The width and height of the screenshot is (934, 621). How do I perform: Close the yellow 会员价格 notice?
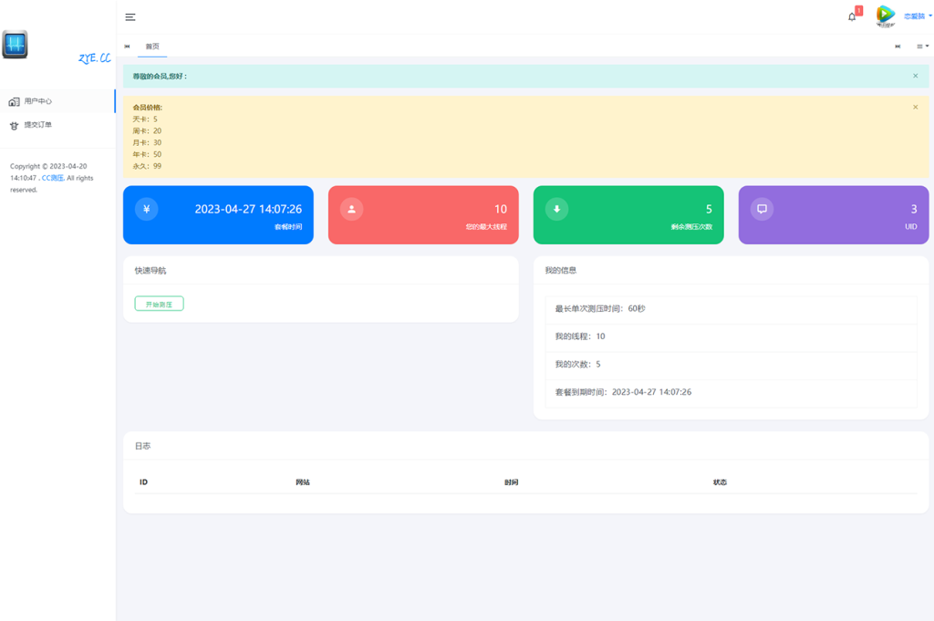pyautogui.click(x=916, y=108)
